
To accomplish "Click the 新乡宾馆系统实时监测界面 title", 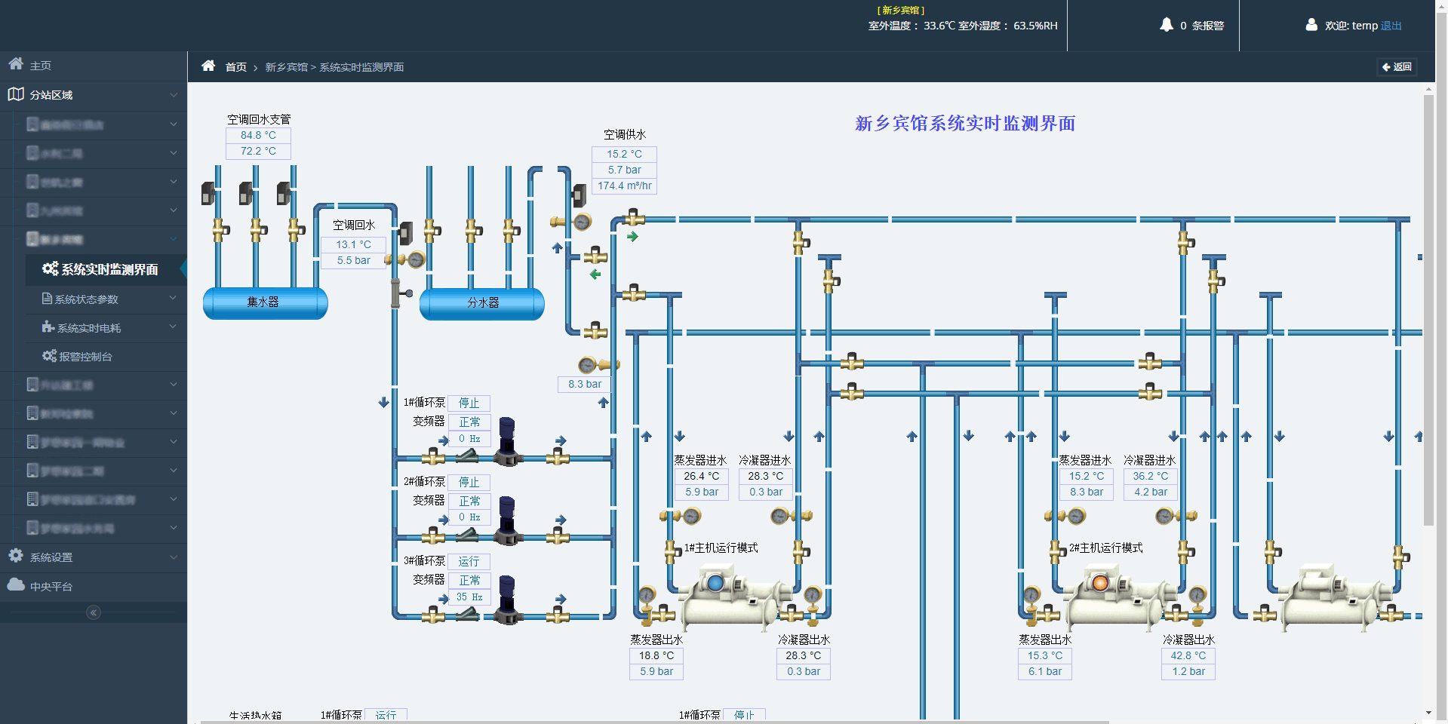I will coord(965,123).
